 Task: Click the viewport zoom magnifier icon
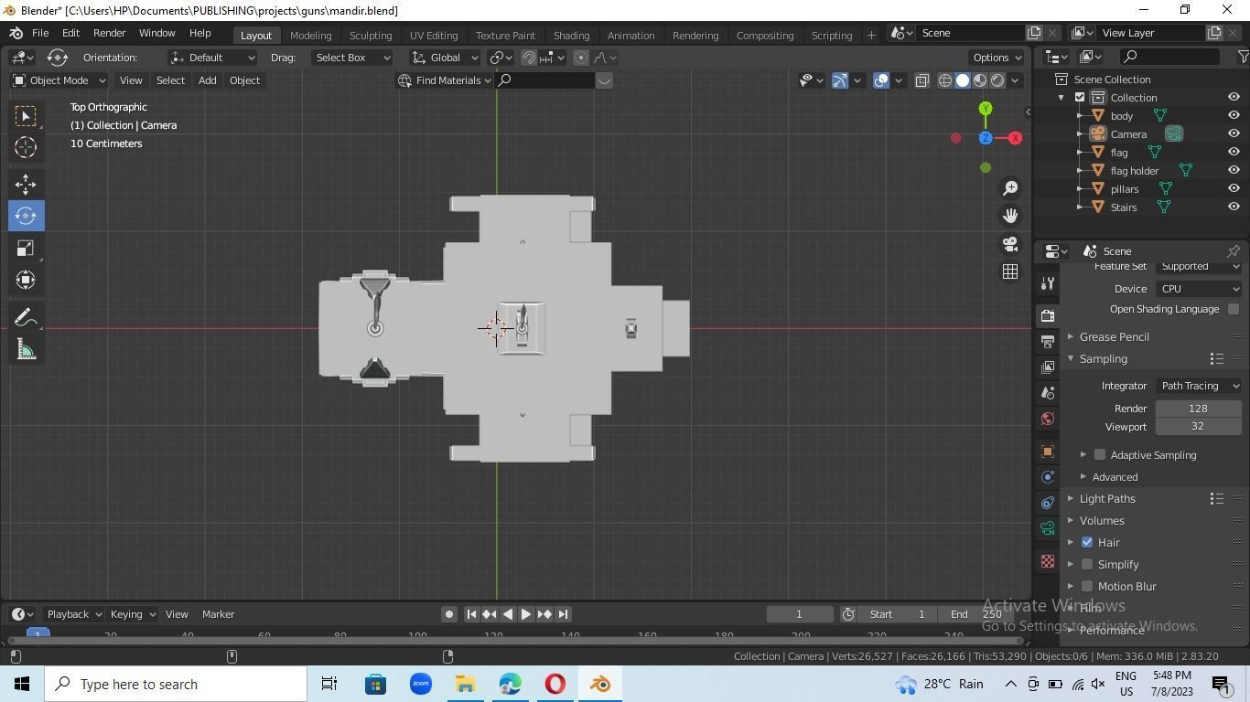1010,188
